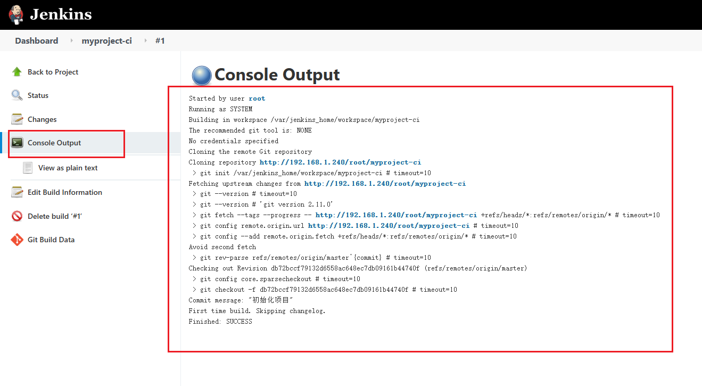The height and width of the screenshot is (386, 702).
Task: Click the red Delete build icon
Action: tap(17, 216)
